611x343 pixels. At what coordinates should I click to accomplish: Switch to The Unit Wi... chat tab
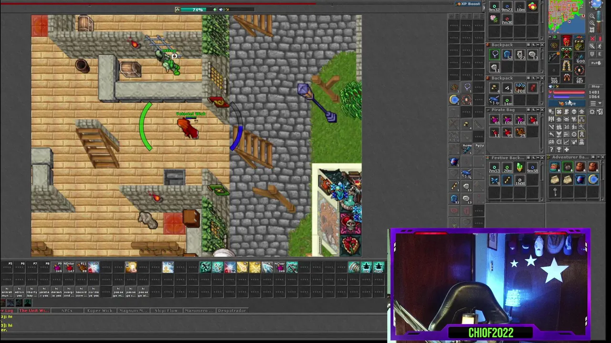coord(34,311)
